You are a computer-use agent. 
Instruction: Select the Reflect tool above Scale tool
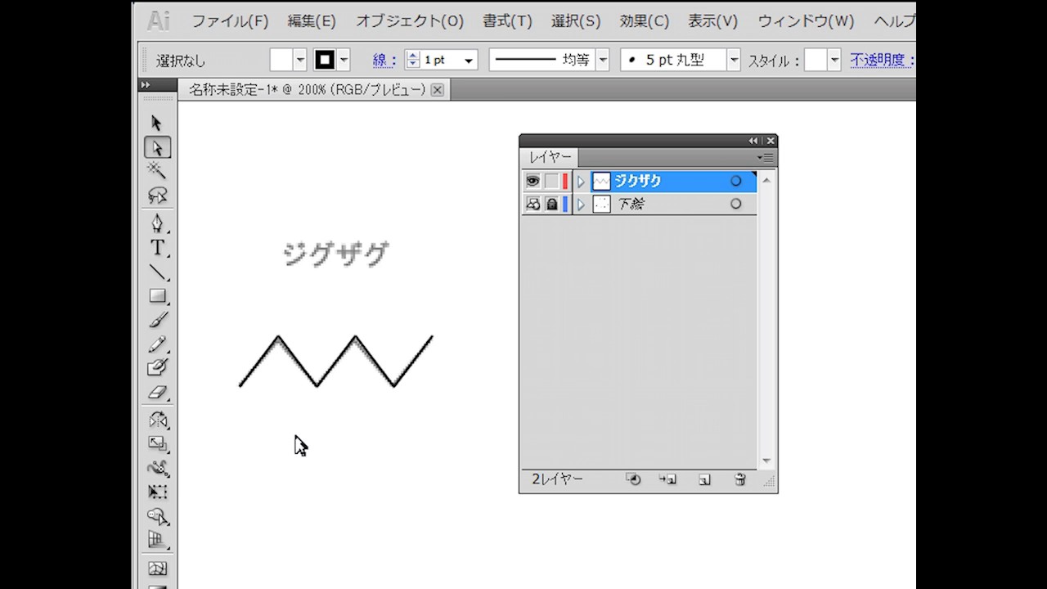point(157,420)
